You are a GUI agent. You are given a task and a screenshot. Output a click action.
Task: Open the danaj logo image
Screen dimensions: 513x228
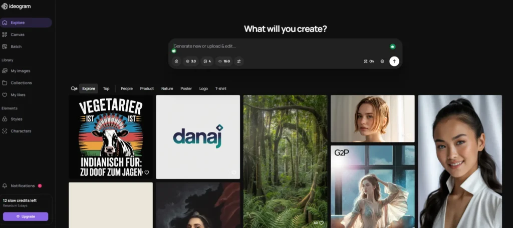(198, 137)
